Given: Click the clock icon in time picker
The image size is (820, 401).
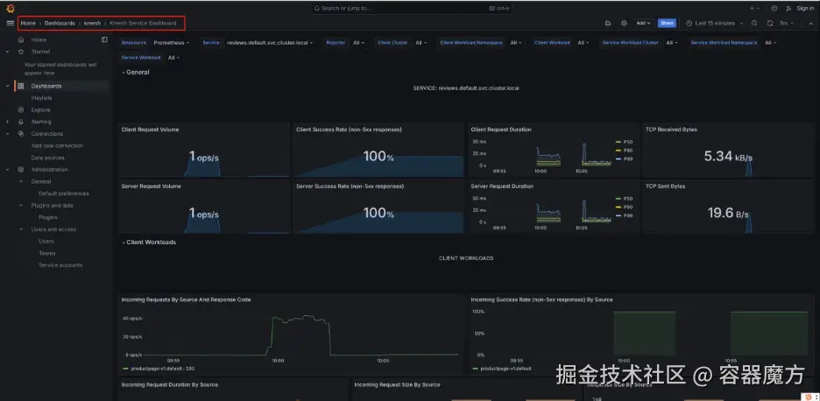Looking at the screenshot, I should [x=689, y=23].
